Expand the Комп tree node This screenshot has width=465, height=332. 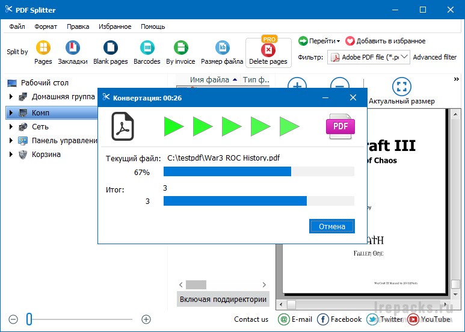11,112
